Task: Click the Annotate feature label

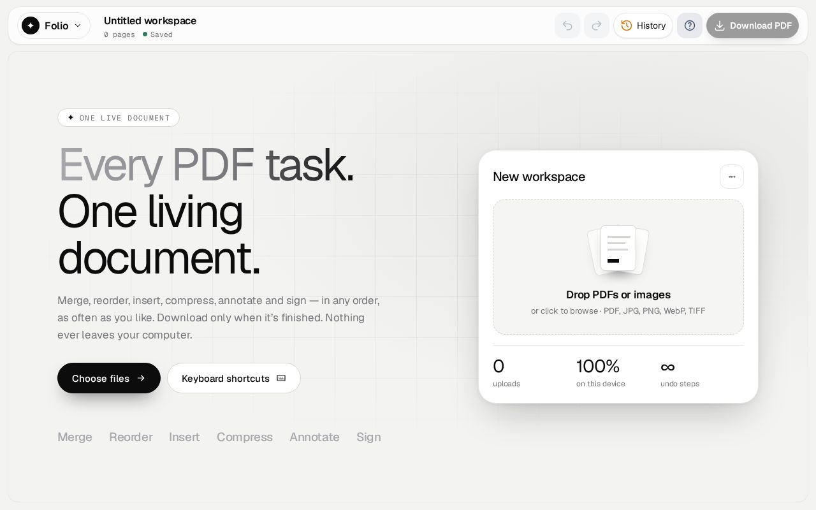Action: [x=314, y=437]
